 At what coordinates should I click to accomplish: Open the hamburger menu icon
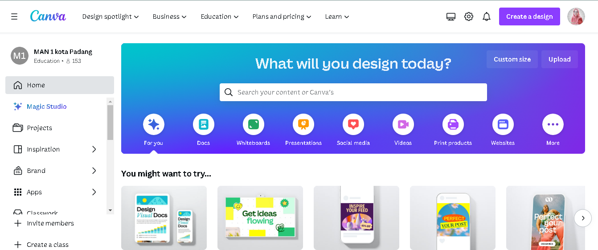pos(14,16)
